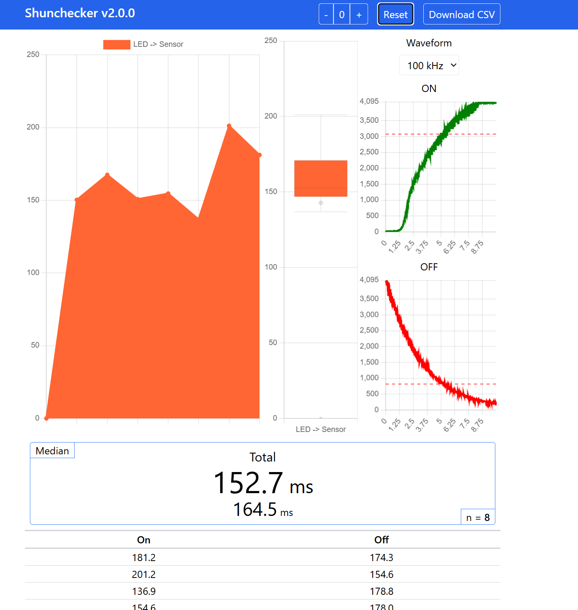Download the CSV data file

(x=461, y=15)
